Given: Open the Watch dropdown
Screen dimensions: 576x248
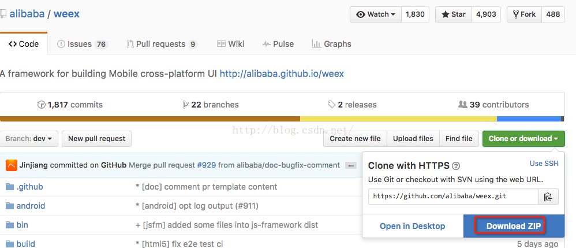Looking at the screenshot, I should pos(376,14).
